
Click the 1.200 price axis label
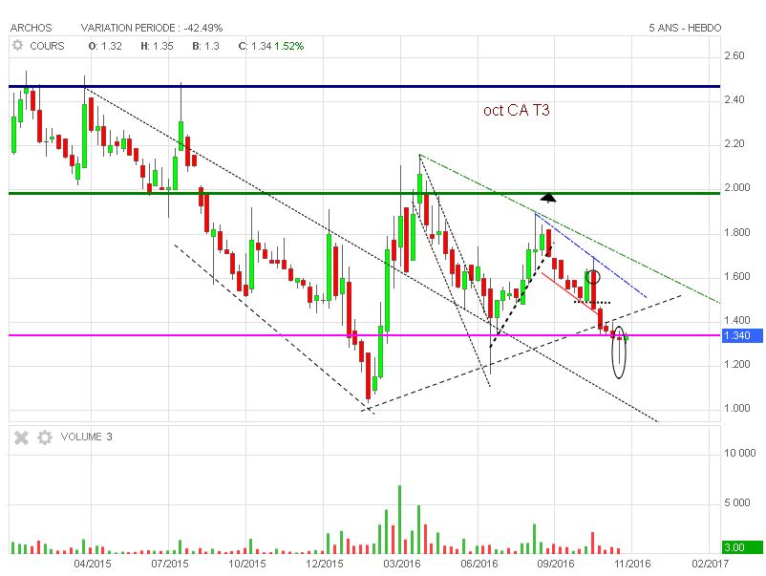(736, 364)
